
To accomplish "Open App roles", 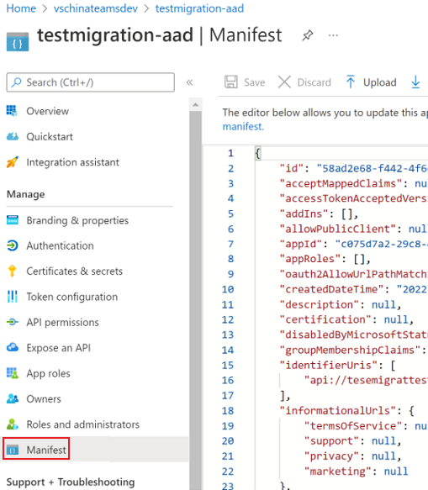I will click(49, 373).
